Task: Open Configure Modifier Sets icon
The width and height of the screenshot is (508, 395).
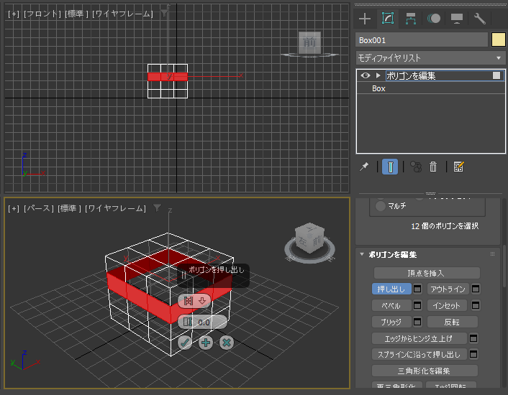Action: pyautogui.click(x=459, y=167)
